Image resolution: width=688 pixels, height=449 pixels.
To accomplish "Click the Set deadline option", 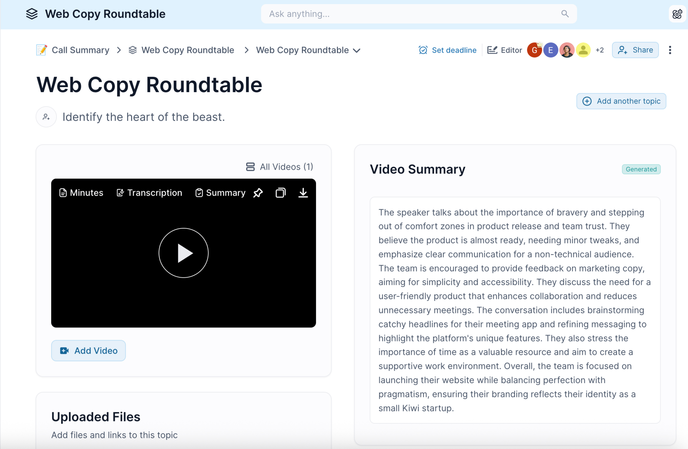I will [x=447, y=50].
